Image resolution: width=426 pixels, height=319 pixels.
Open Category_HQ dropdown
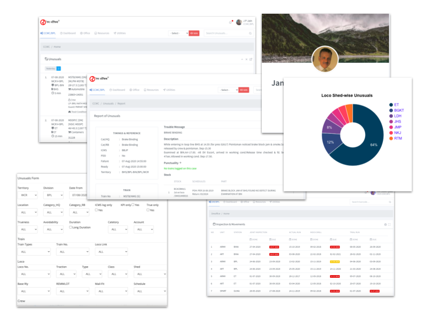point(53,212)
